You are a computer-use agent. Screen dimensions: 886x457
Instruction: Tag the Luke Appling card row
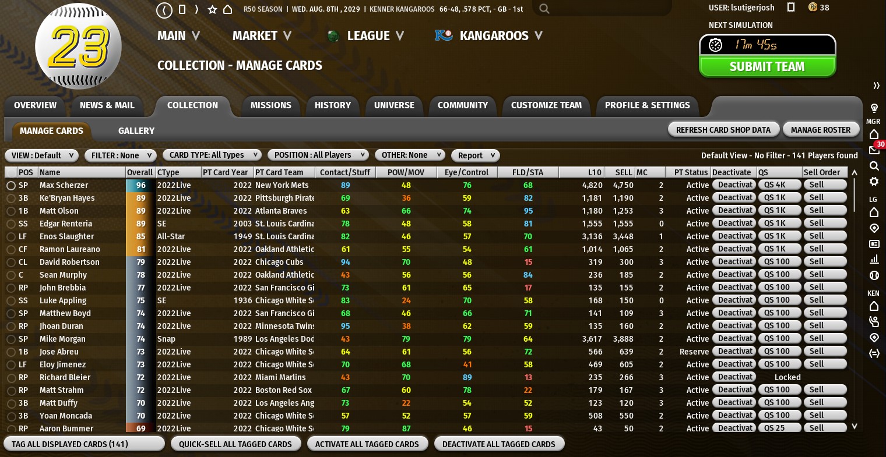coord(11,301)
